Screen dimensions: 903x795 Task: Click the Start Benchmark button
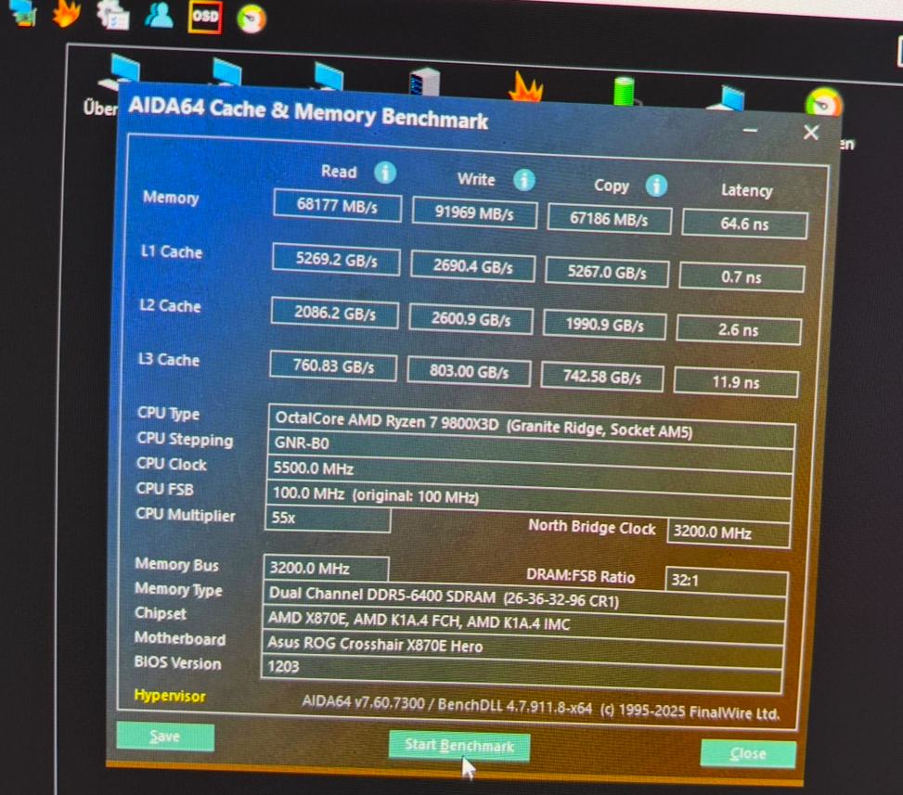459,746
